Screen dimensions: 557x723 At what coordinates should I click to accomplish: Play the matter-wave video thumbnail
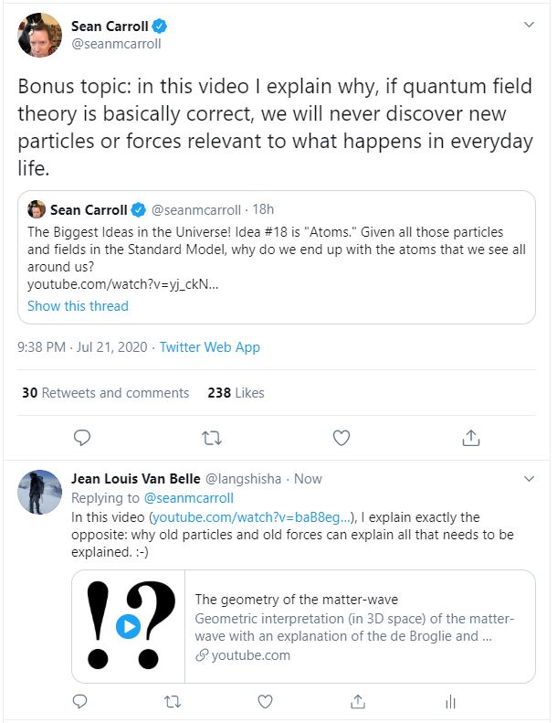129,626
